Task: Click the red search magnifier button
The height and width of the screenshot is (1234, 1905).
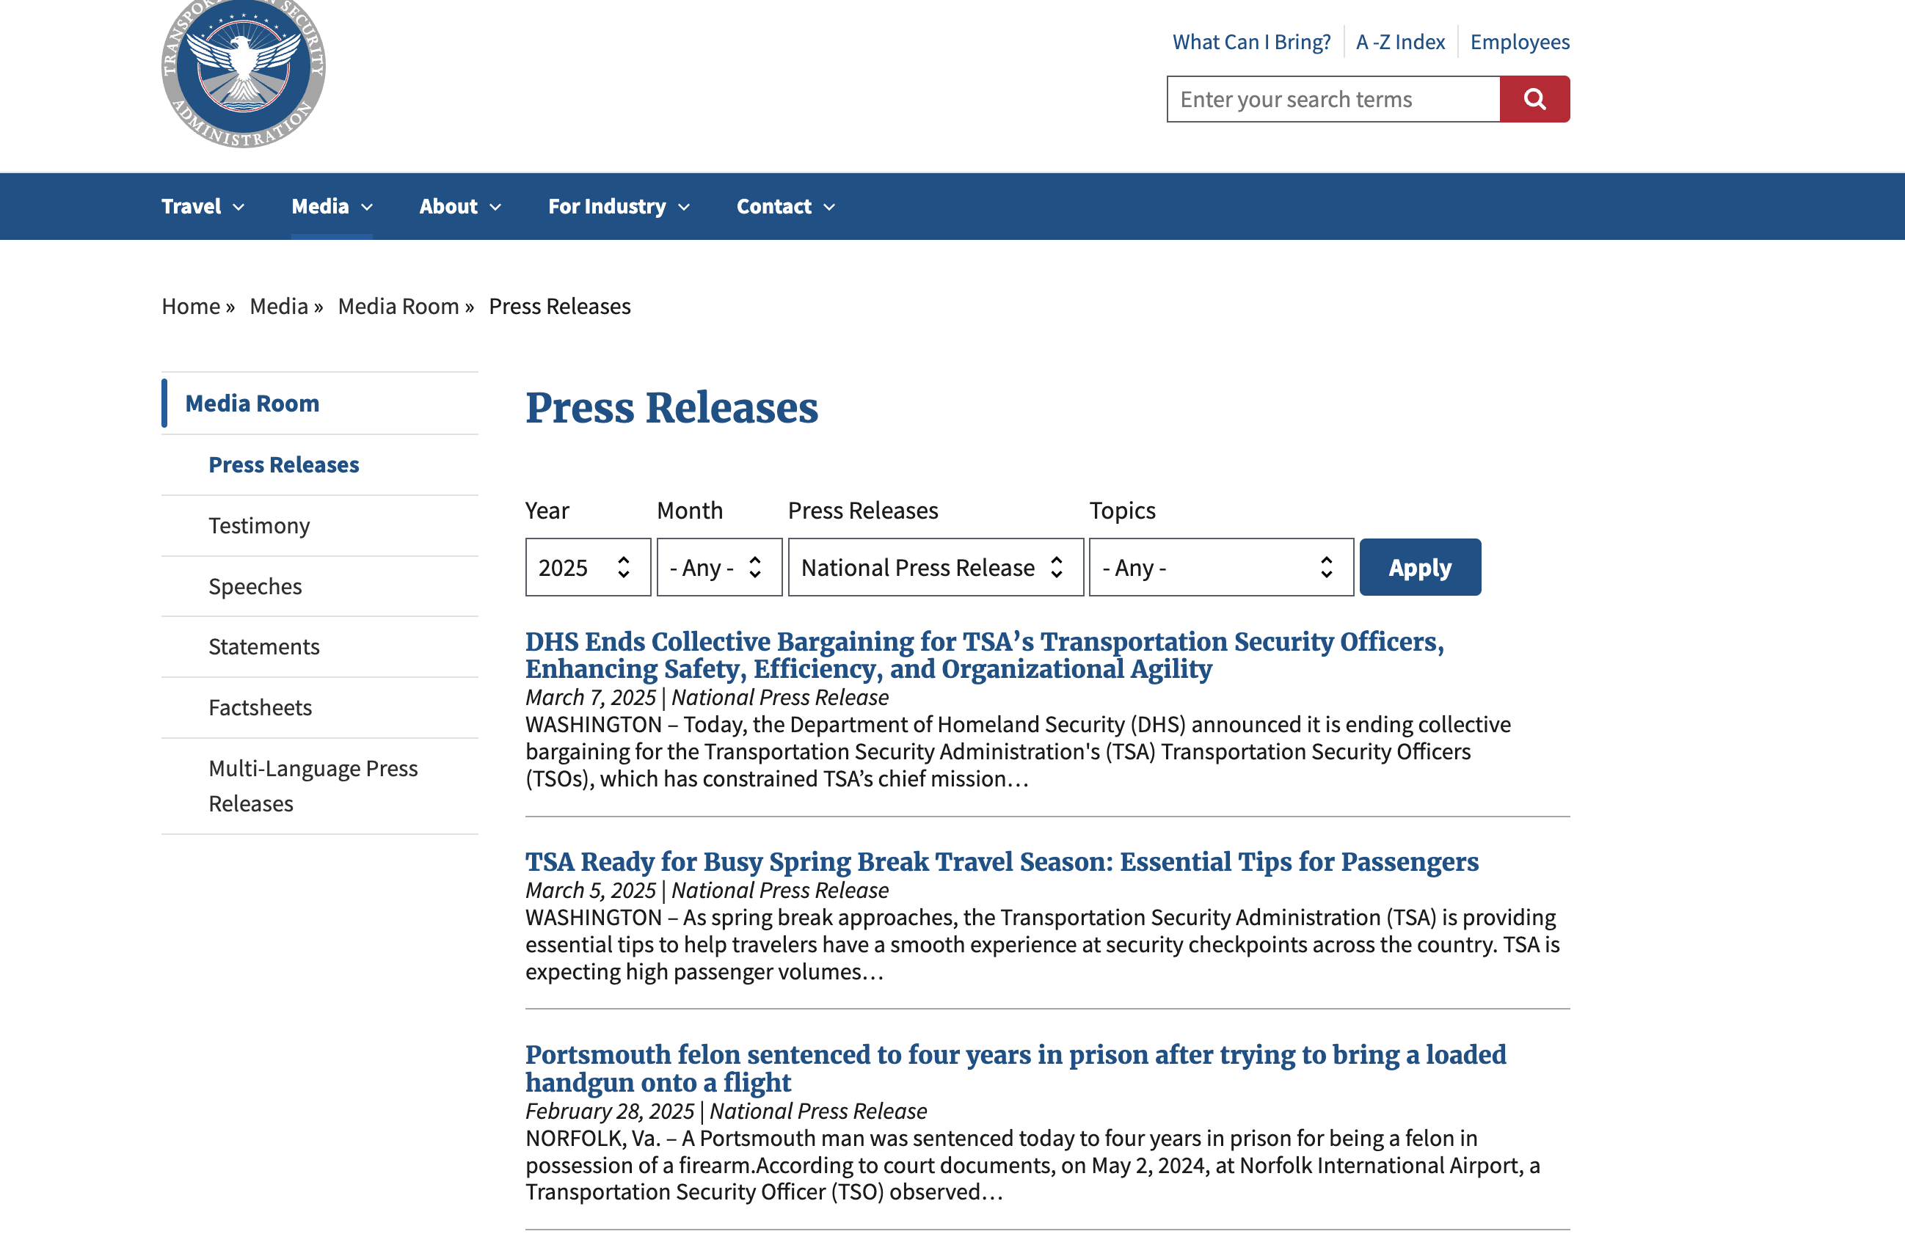Action: (x=1534, y=99)
